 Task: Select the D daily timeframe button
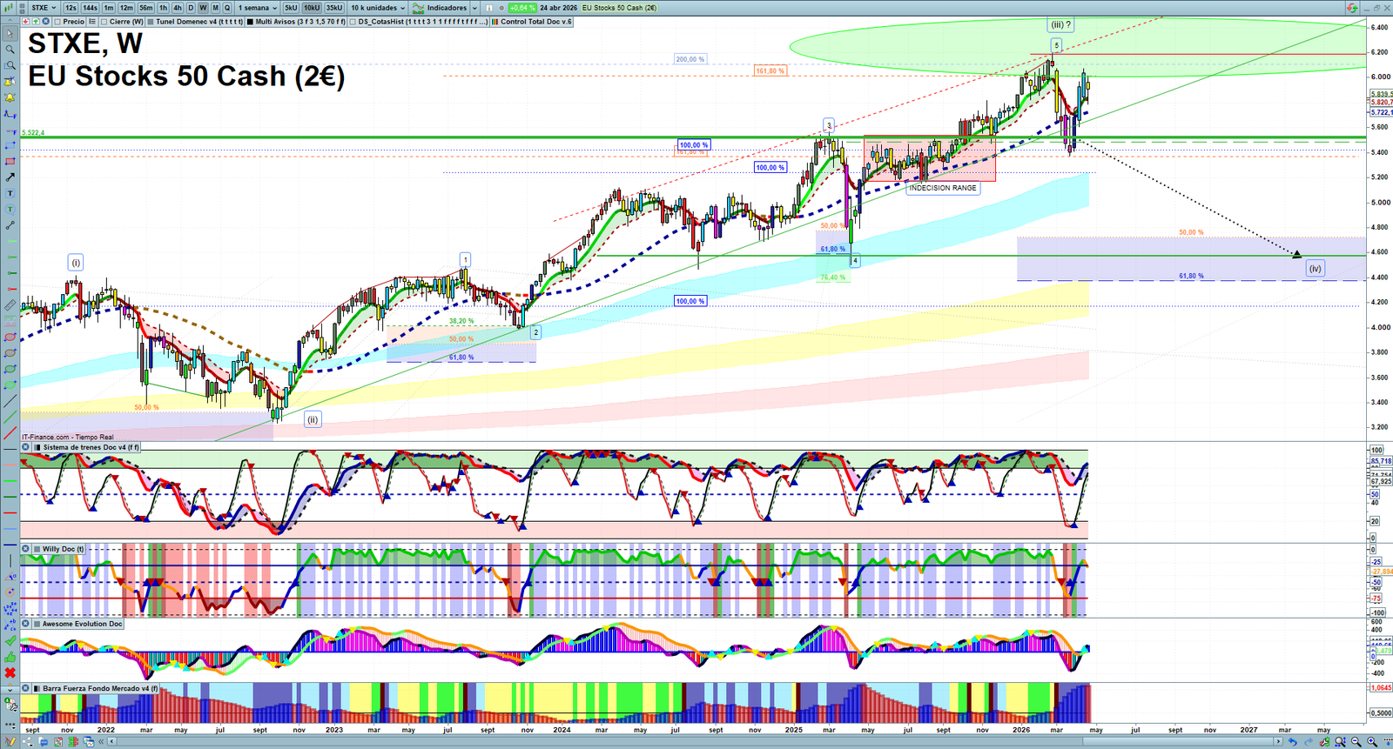tap(191, 8)
